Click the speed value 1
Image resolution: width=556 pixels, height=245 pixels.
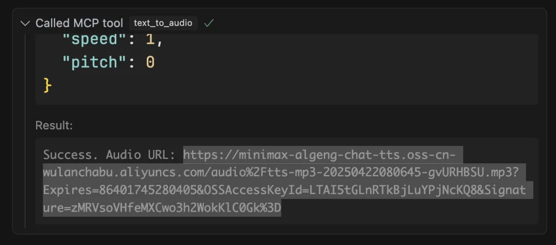pyautogui.click(x=150, y=39)
